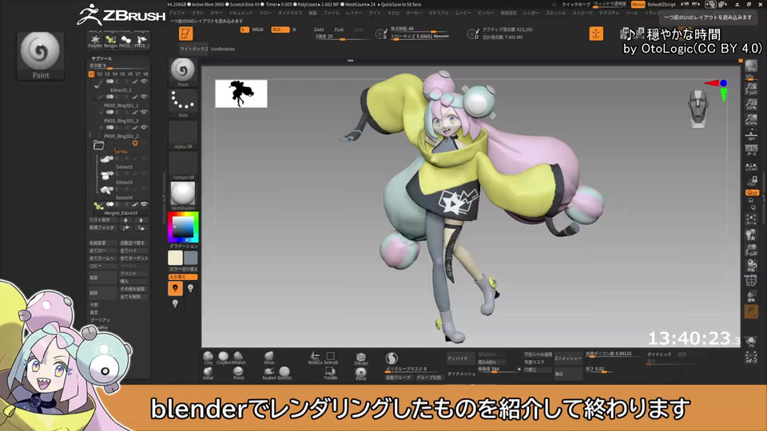This screenshot has width=767, height=431.
Task: Open the Alpha Off picker
Action: tap(183, 135)
